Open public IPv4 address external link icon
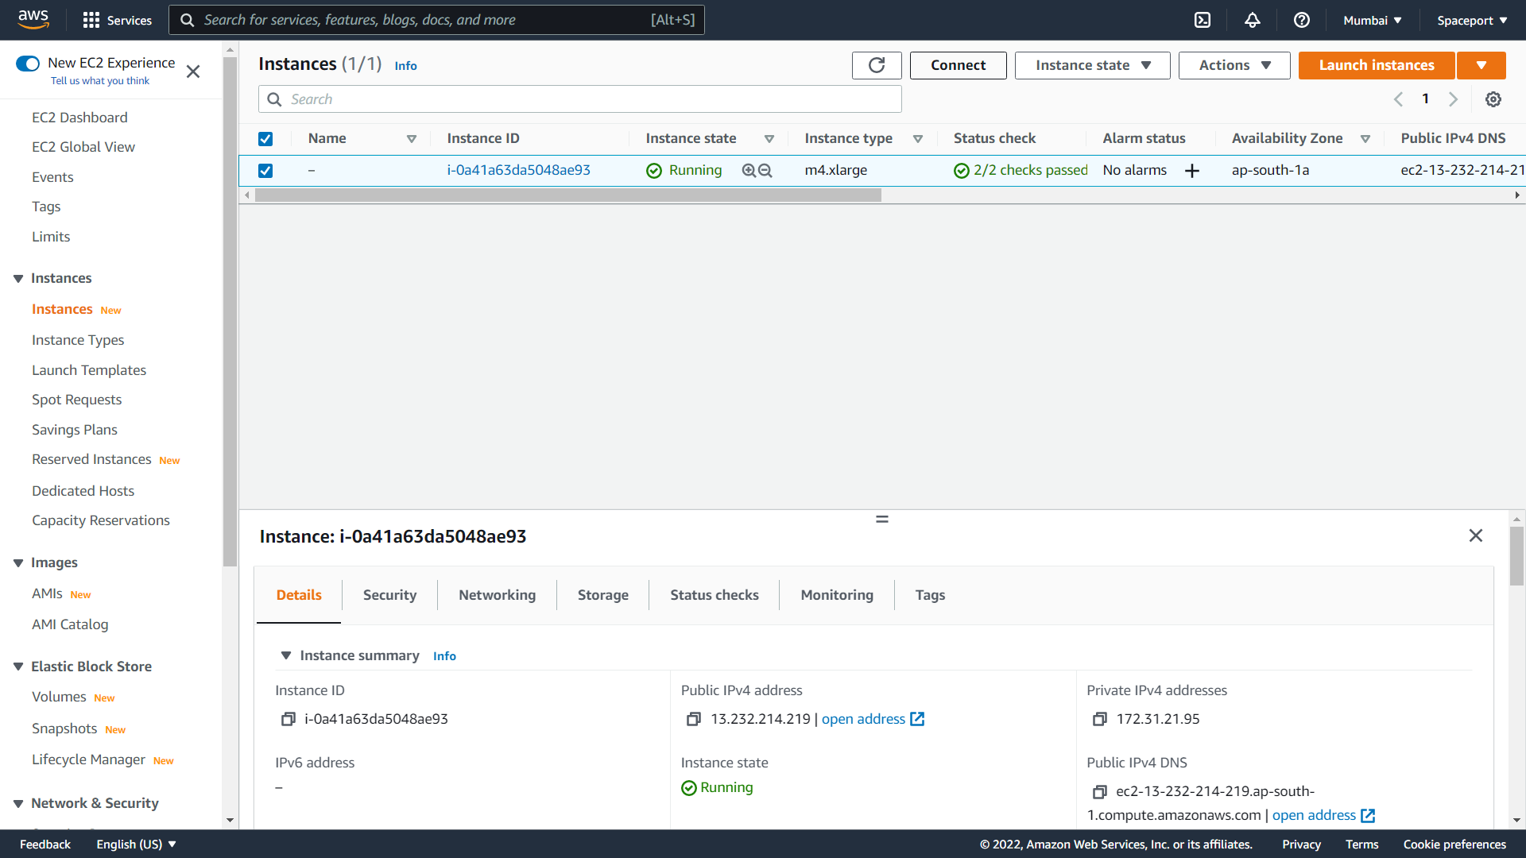The height and width of the screenshot is (858, 1526). (917, 719)
